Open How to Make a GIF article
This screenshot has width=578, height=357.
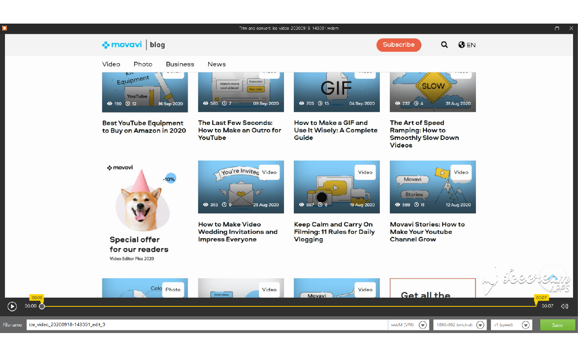click(x=336, y=130)
